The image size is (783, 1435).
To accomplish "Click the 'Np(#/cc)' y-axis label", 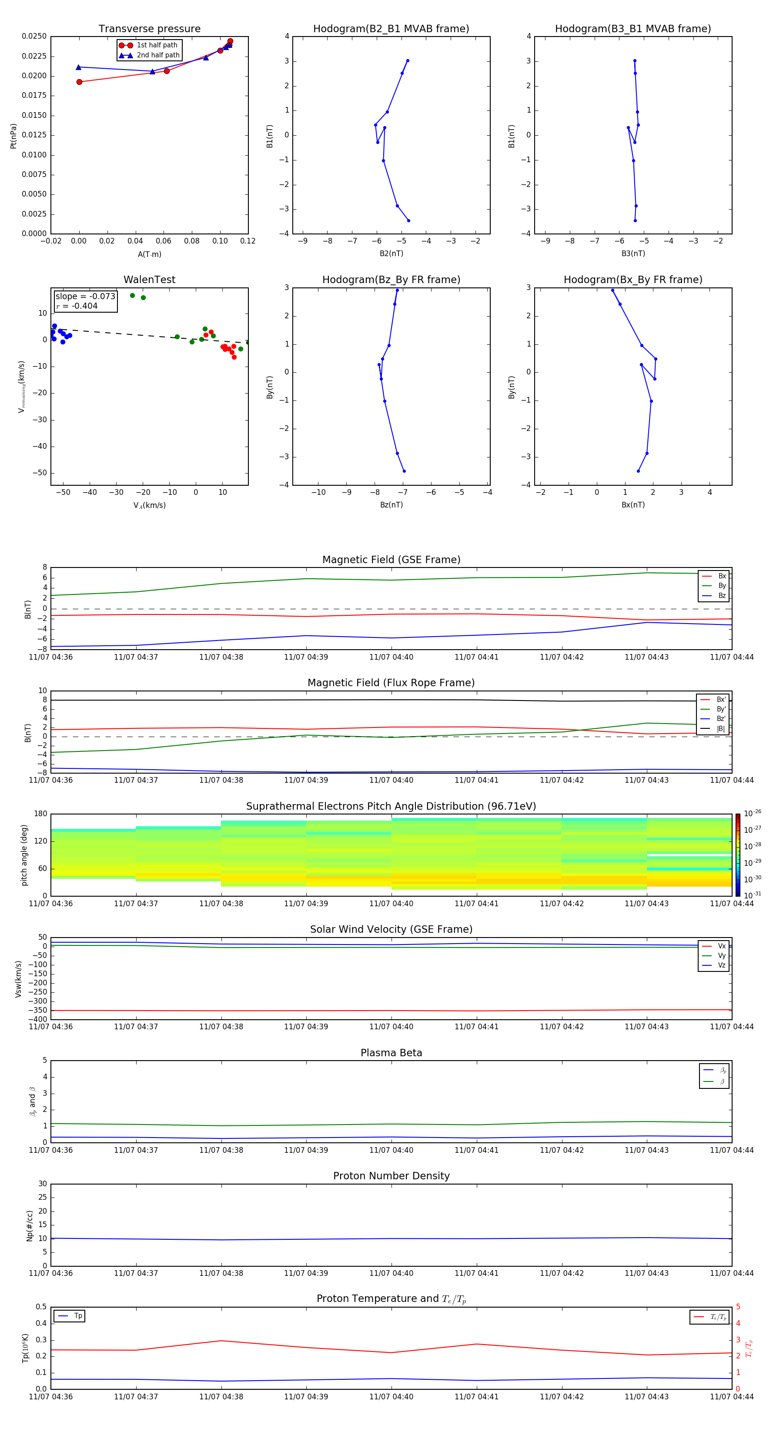I will (x=30, y=1225).
